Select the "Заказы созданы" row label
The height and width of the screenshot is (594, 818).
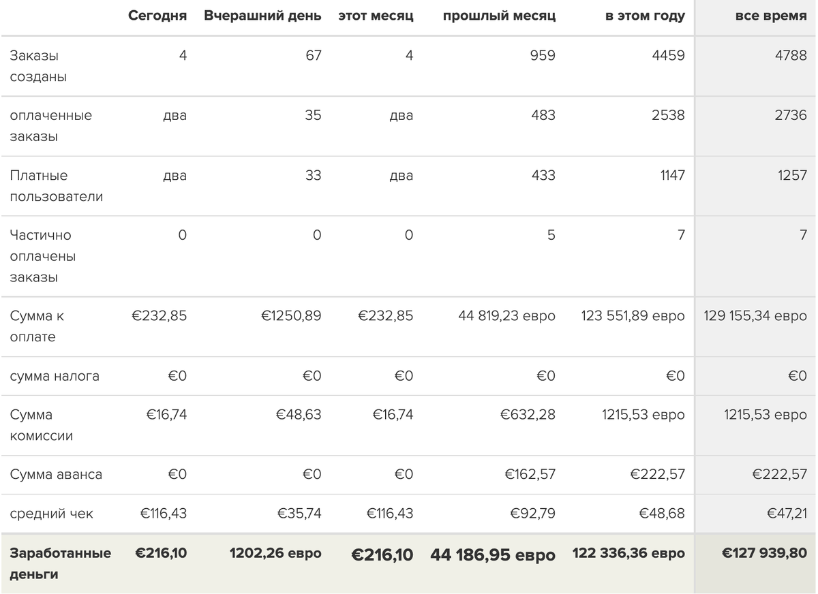pos(38,66)
